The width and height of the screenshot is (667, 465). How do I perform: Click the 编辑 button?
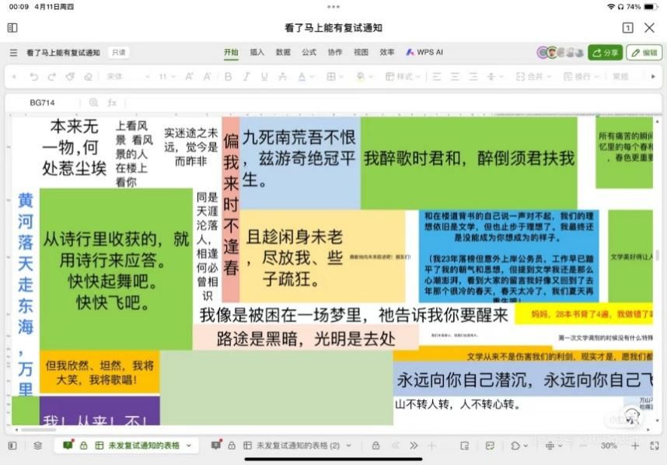644,53
